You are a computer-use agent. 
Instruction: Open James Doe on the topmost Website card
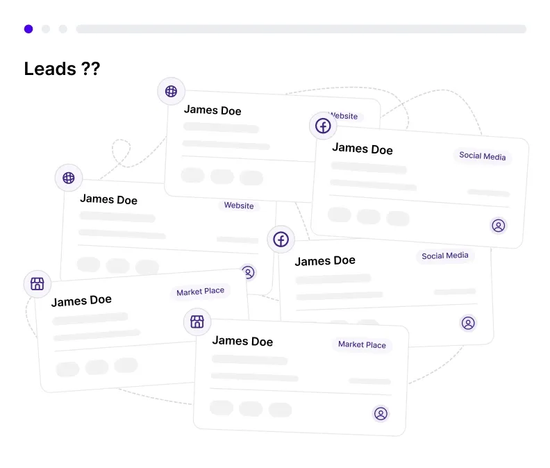pos(212,110)
